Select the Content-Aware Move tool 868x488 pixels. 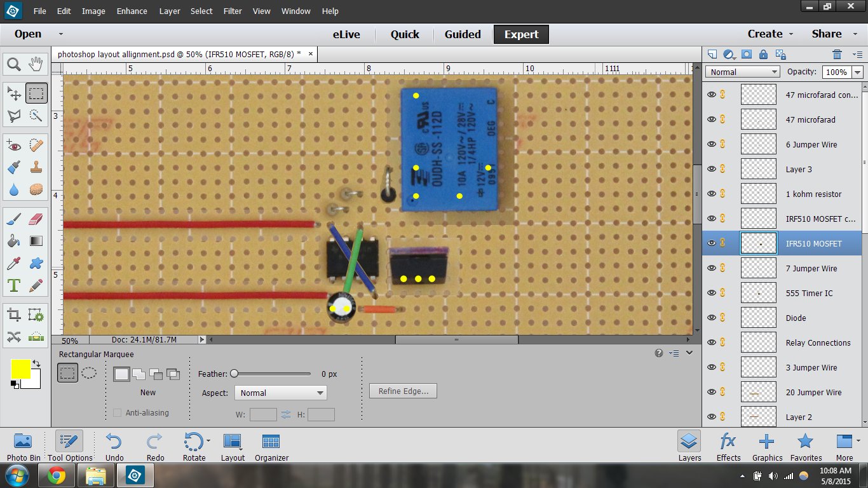click(x=14, y=337)
